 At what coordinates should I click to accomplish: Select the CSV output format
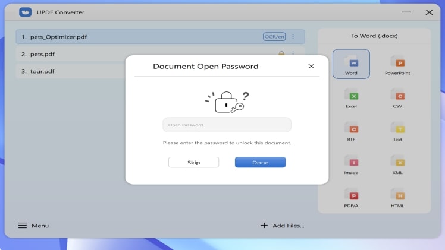click(397, 96)
